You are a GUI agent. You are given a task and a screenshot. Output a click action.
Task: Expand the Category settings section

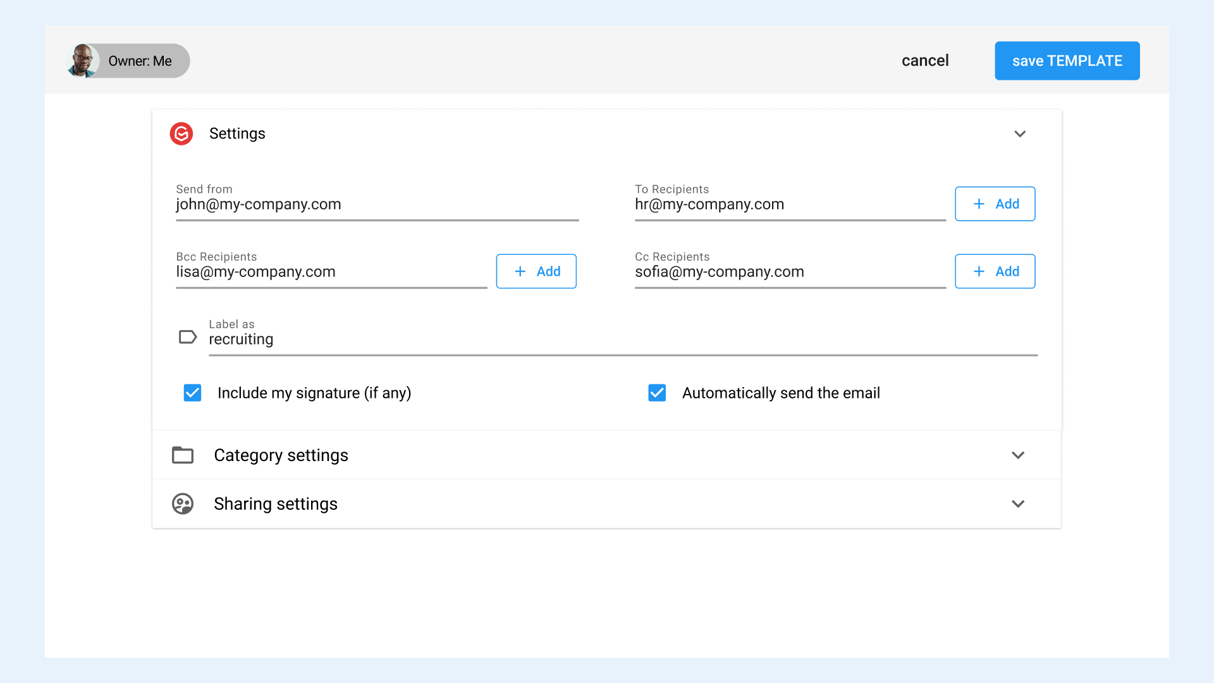pos(1018,455)
